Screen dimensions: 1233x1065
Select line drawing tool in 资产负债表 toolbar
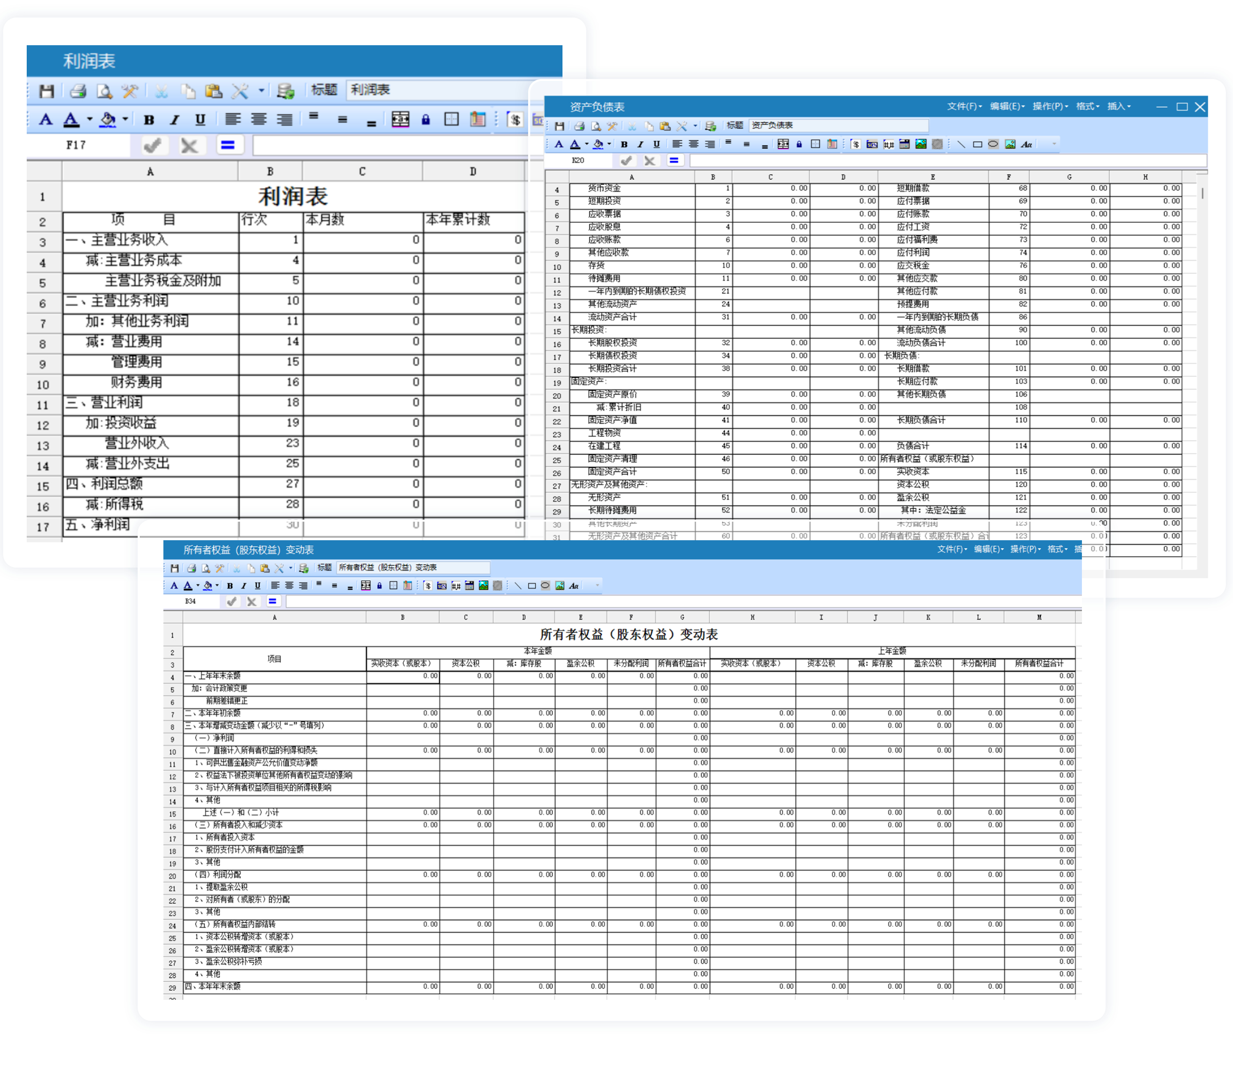[961, 144]
